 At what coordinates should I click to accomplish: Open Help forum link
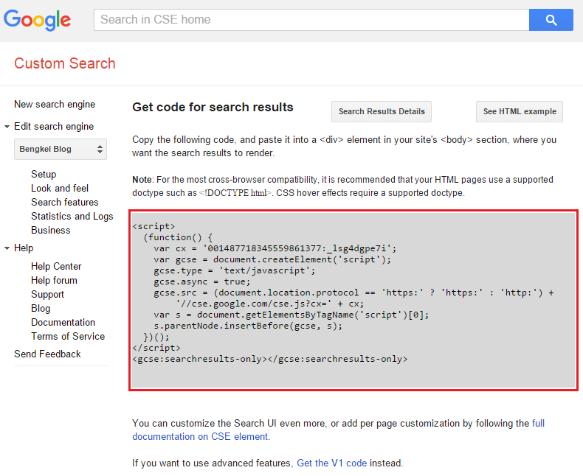(55, 281)
